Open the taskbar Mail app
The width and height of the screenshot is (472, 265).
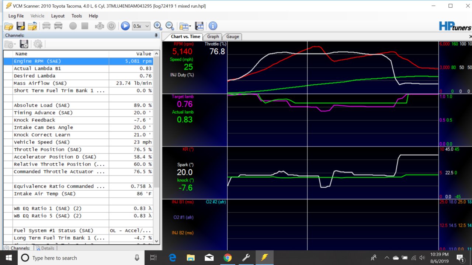[x=209, y=258]
